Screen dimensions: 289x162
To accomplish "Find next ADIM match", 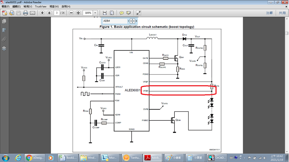I will pyautogui.click(x=134, y=21).
